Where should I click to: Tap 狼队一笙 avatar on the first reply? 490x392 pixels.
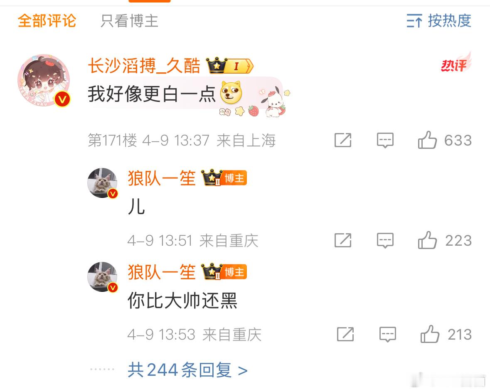[102, 183]
